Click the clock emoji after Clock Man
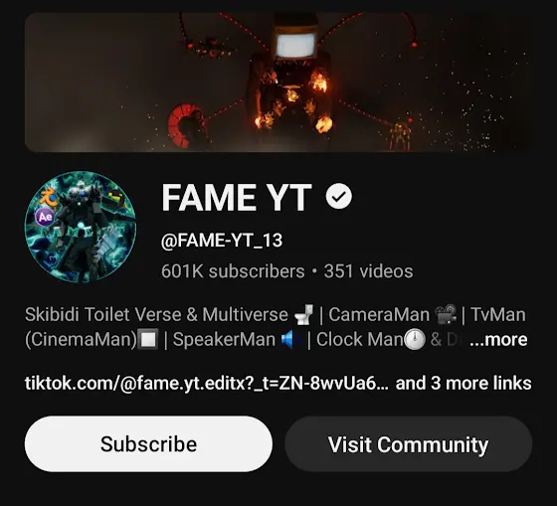557x506 pixels. 415,339
